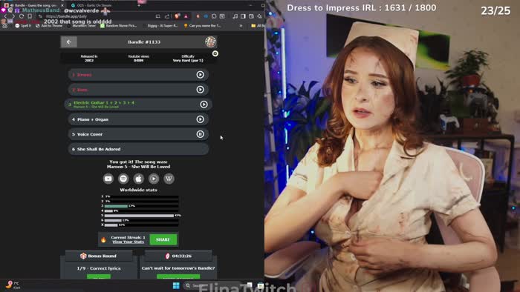The width and height of the screenshot is (520, 292).
Task: Play the Drums track
Action: pyautogui.click(x=200, y=75)
